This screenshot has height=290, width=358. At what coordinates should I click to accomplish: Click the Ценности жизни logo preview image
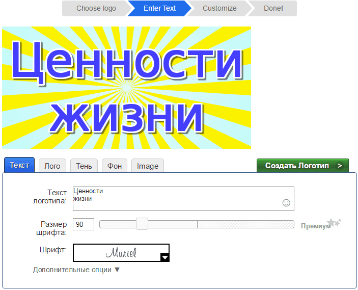(x=126, y=88)
